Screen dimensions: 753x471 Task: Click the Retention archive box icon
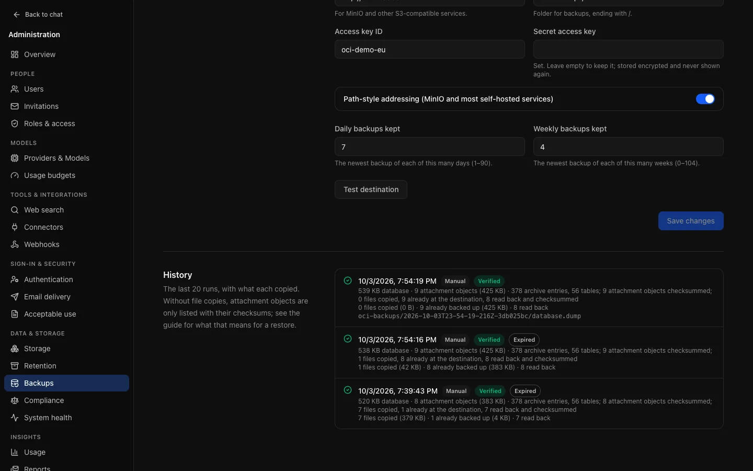point(15,366)
